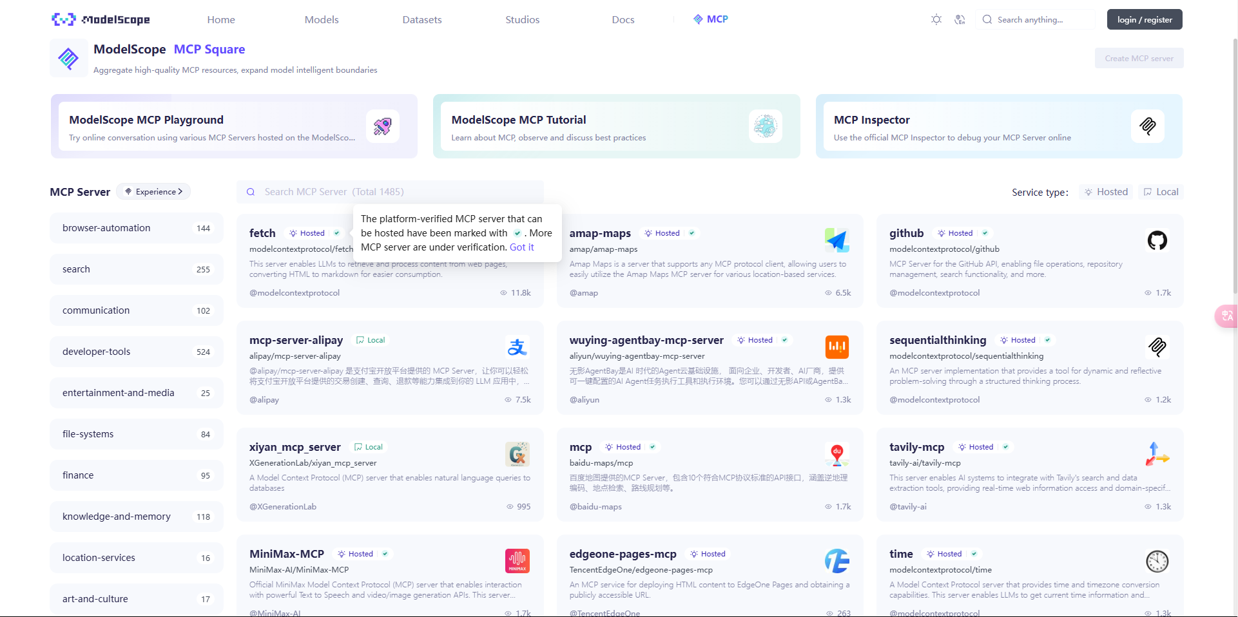Click the Alipay logo icon
Image resolution: width=1238 pixels, height=617 pixels.
pyautogui.click(x=517, y=347)
